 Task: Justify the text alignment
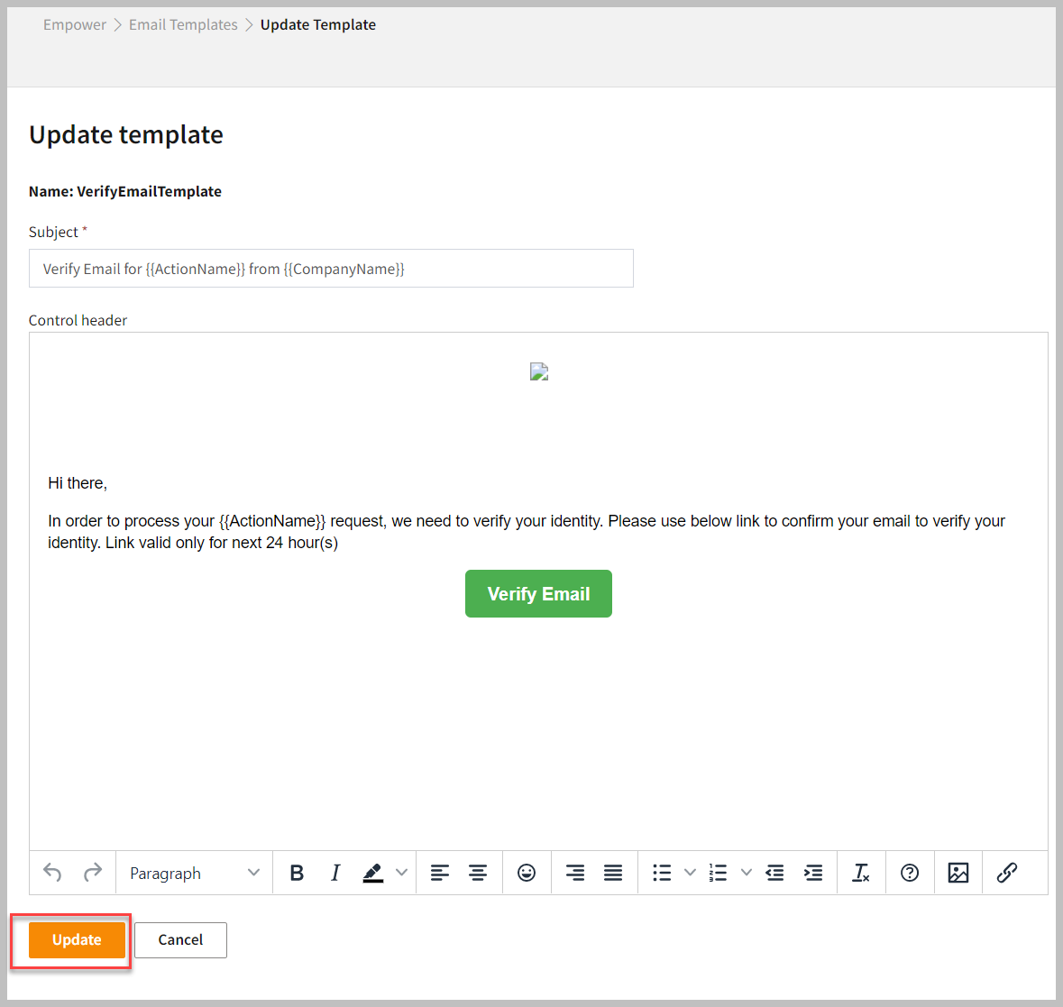click(x=613, y=873)
